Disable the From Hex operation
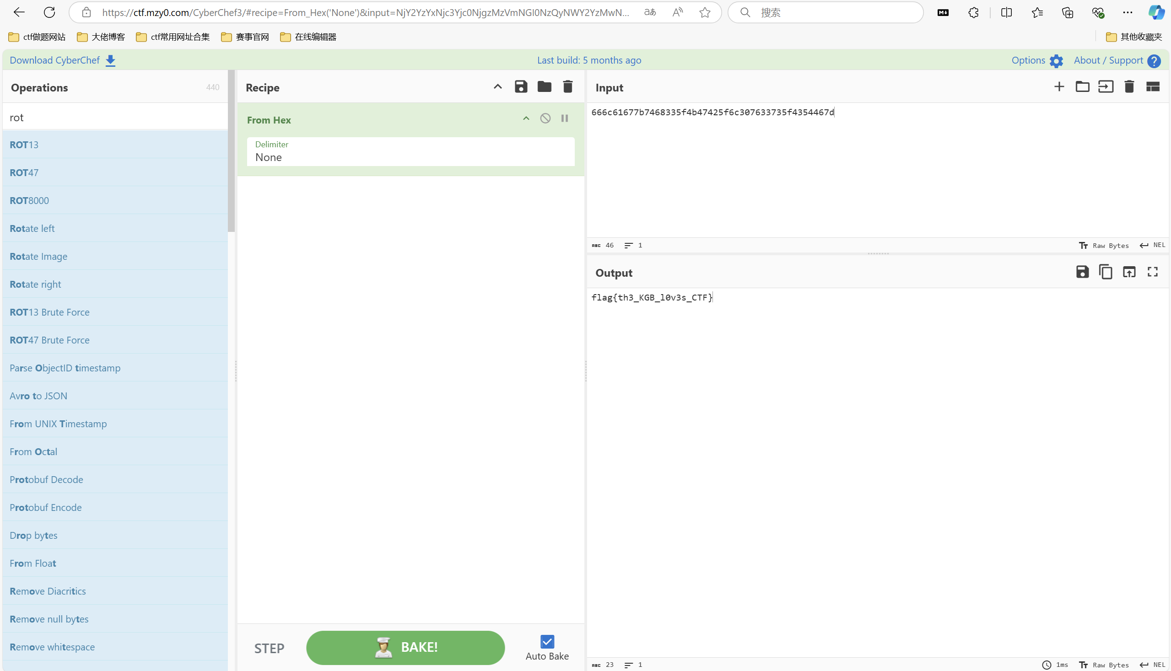The height and width of the screenshot is (671, 1171). [x=545, y=118]
